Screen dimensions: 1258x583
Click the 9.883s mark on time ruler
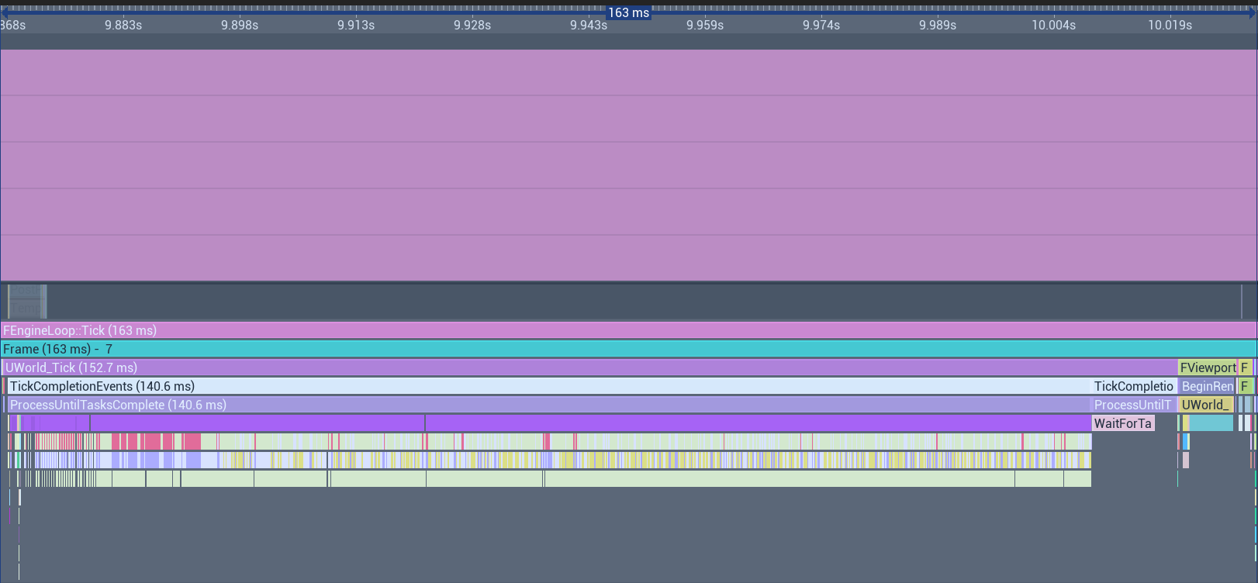coord(123,26)
